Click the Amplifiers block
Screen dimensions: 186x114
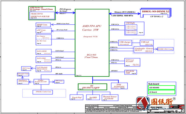pyautogui.click(x=23, y=82)
